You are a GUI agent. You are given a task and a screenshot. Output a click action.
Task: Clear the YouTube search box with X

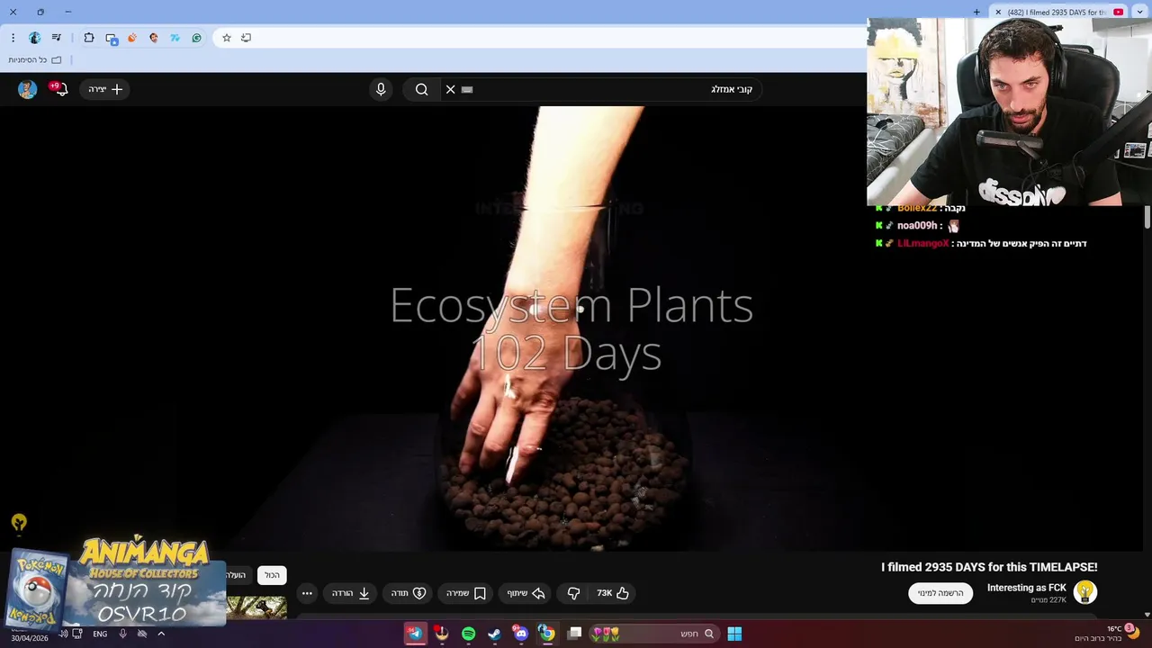click(450, 89)
